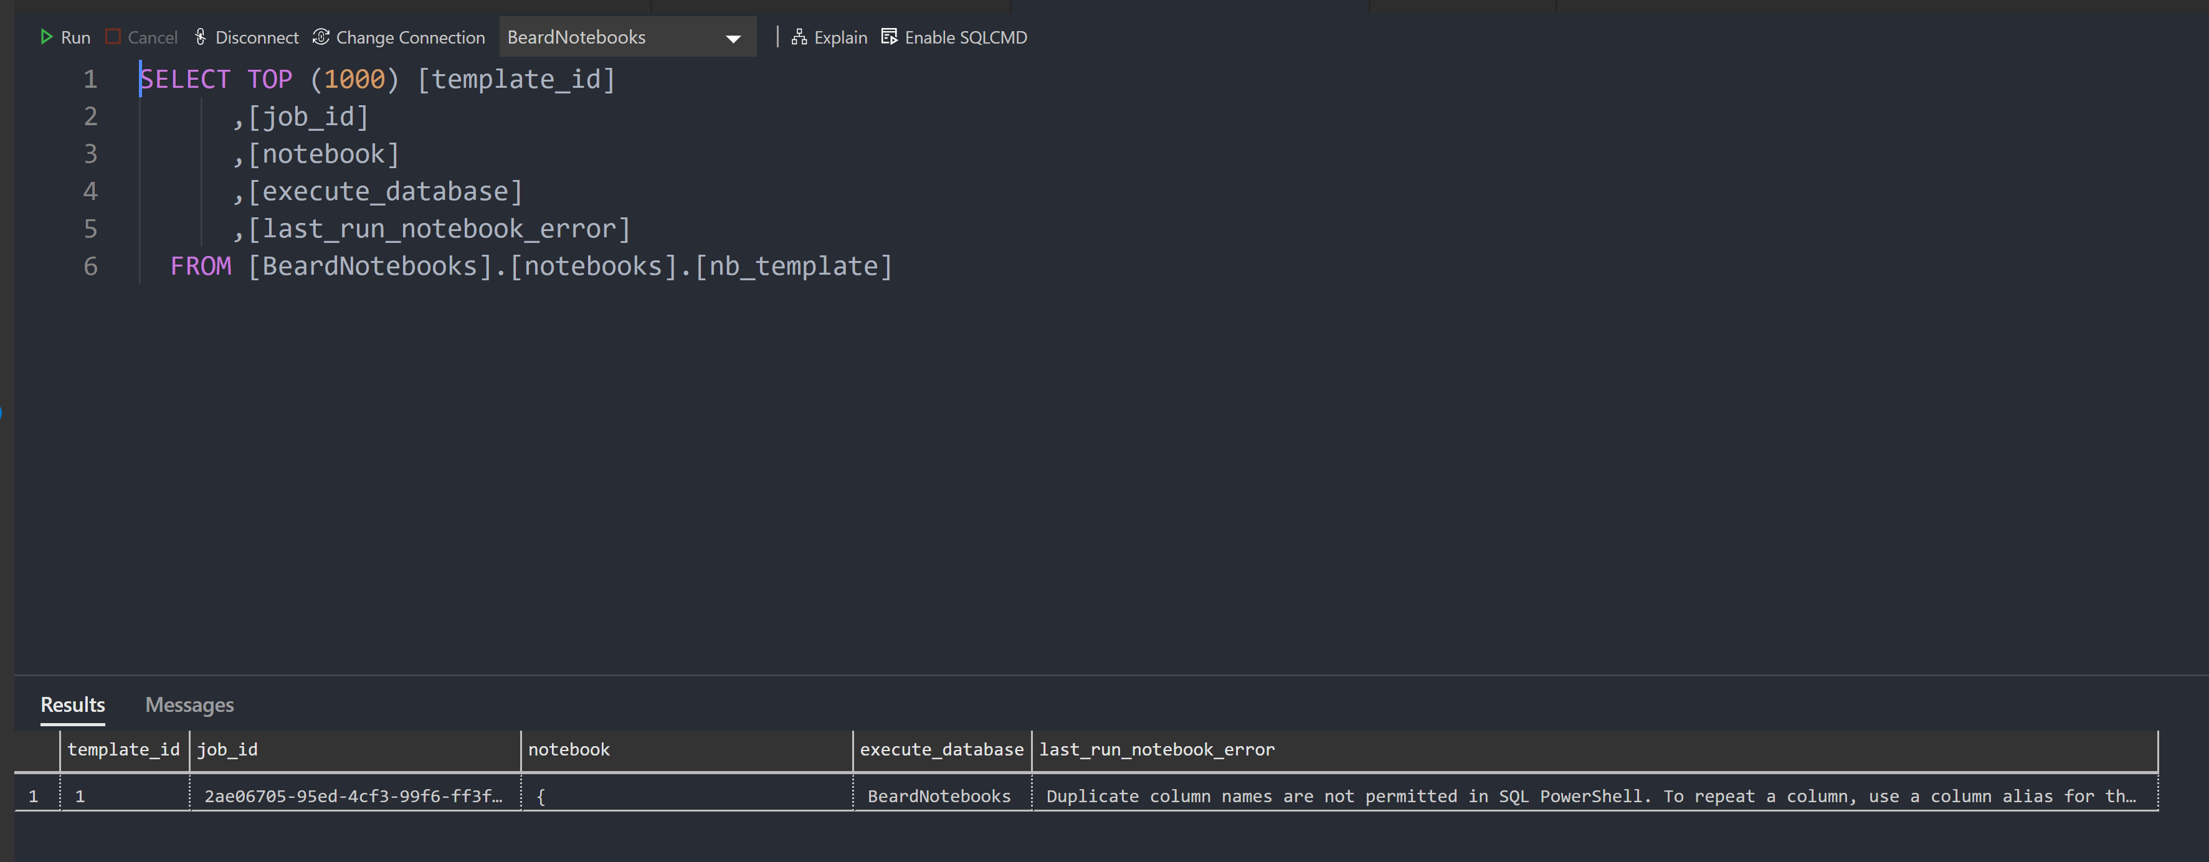Image resolution: width=2209 pixels, height=862 pixels.
Task: Click the template_id column header
Action: click(x=123, y=750)
